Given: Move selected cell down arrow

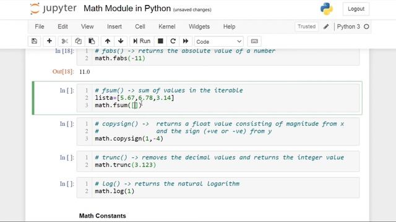Looking at the screenshot, I should 121,41.
